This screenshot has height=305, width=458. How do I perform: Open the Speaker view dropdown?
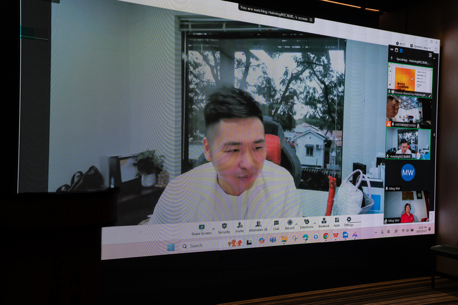click(421, 47)
